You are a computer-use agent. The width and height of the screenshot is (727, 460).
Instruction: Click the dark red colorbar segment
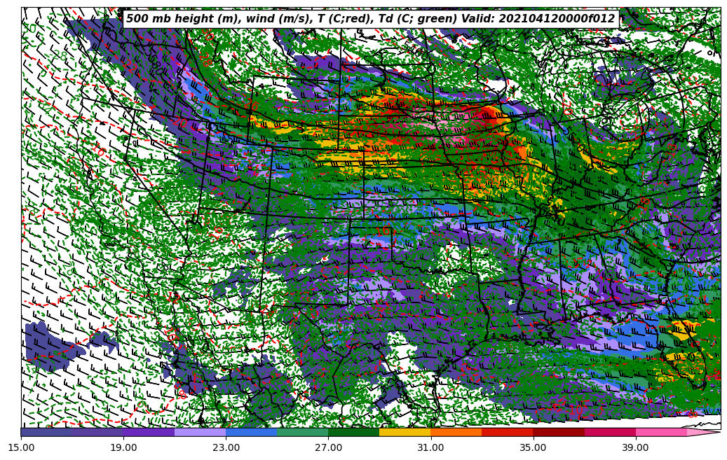[559, 432]
